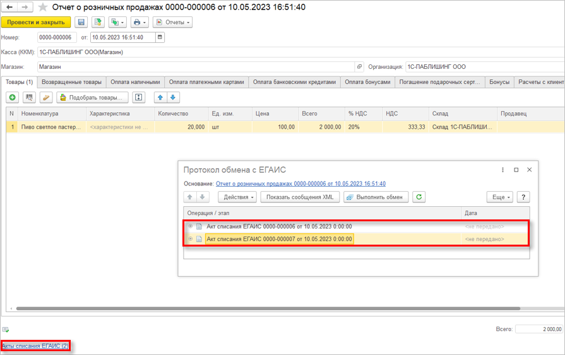Image resolution: width=565 pixels, height=355 pixels.
Task: Move row up with blue up arrow
Action: click(160, 97)
